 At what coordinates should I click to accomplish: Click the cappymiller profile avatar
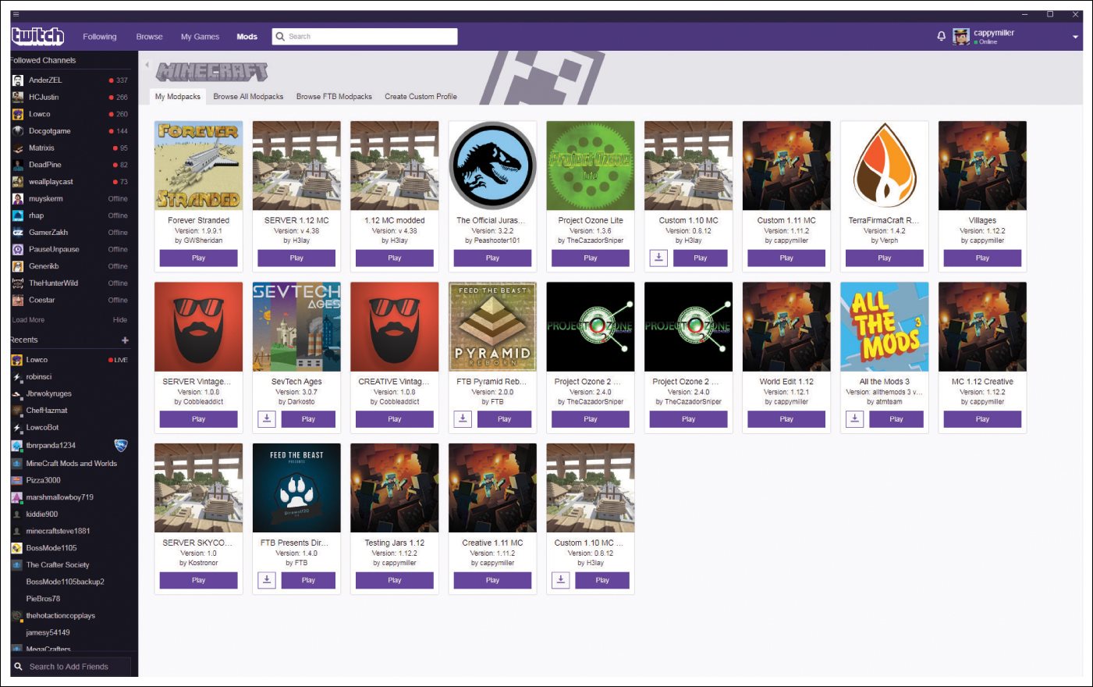coord(961,36)
